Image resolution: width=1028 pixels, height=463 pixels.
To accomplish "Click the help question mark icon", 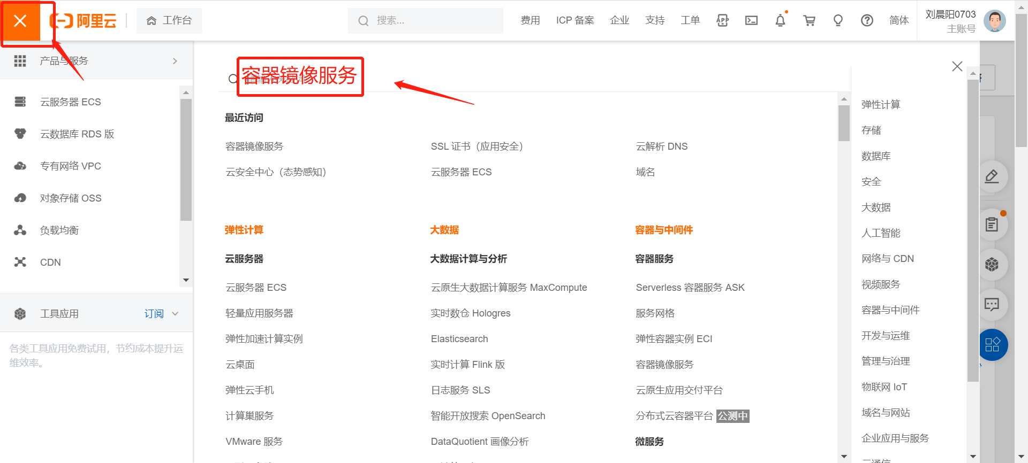I will [867, 20].
